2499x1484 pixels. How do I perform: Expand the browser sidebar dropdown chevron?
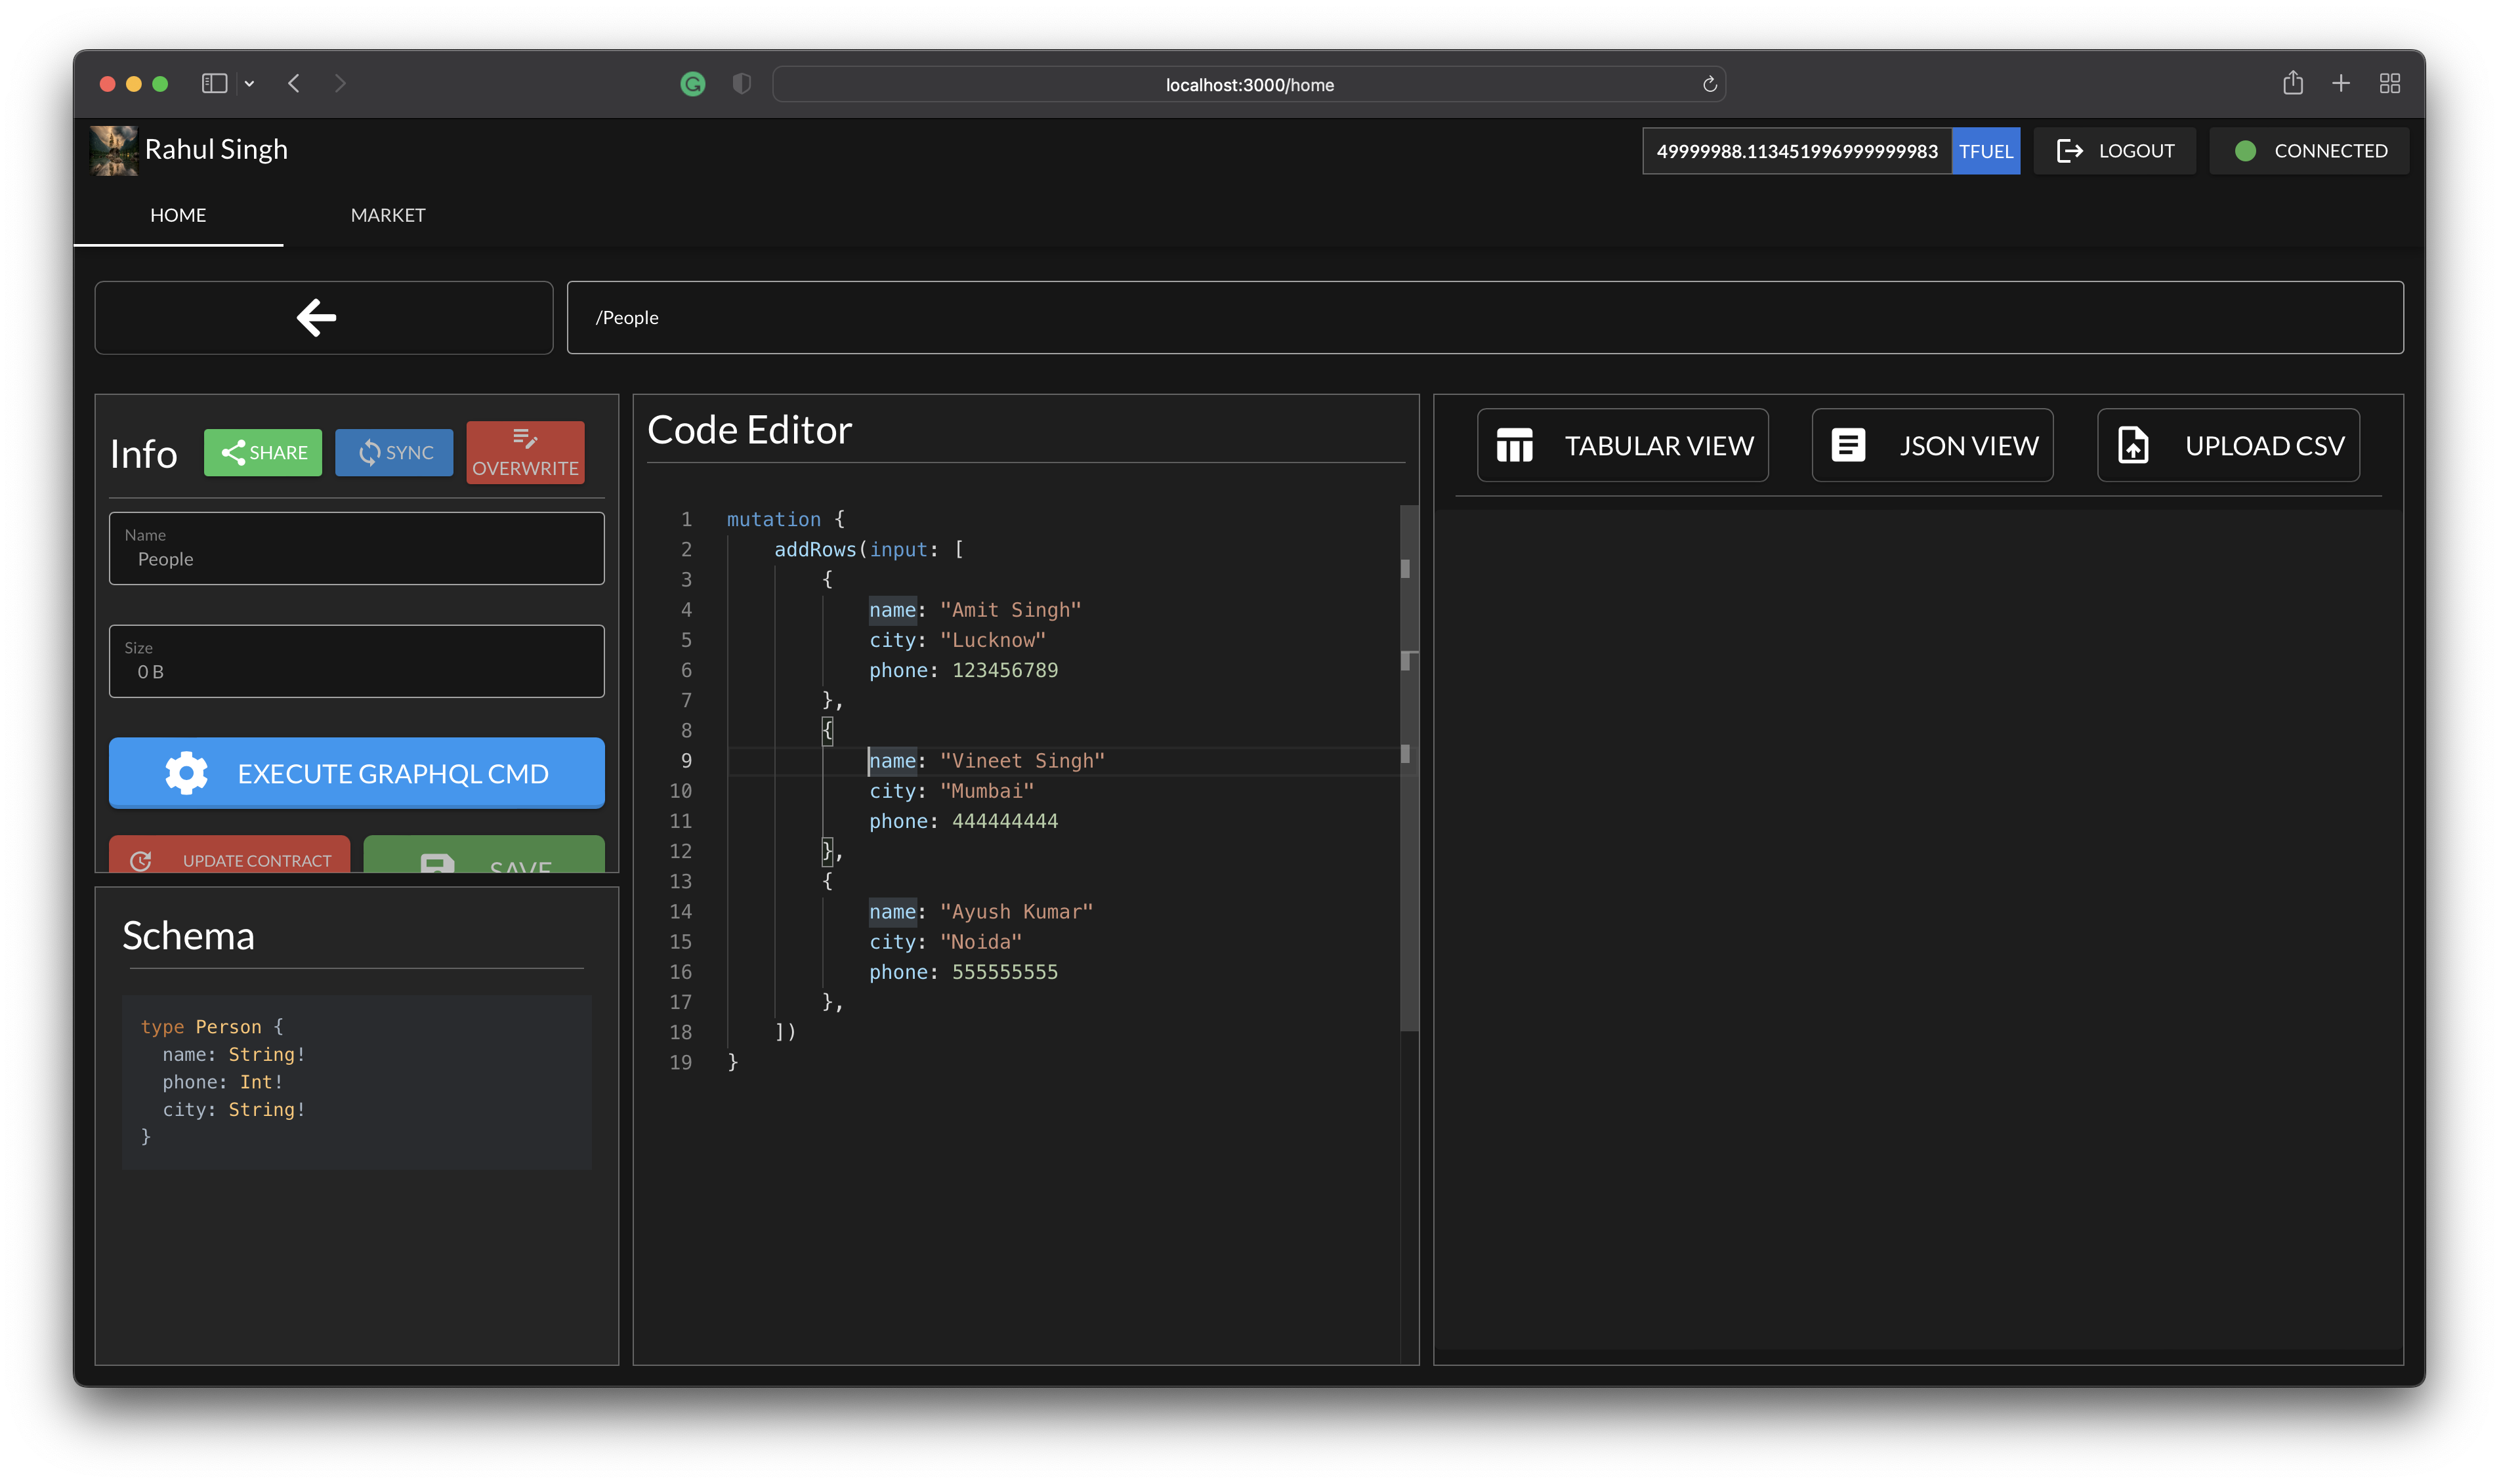pos(249,84)
